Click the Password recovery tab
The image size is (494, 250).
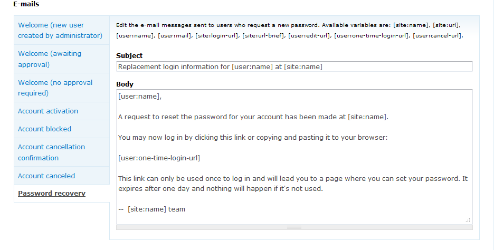(52, 194)
